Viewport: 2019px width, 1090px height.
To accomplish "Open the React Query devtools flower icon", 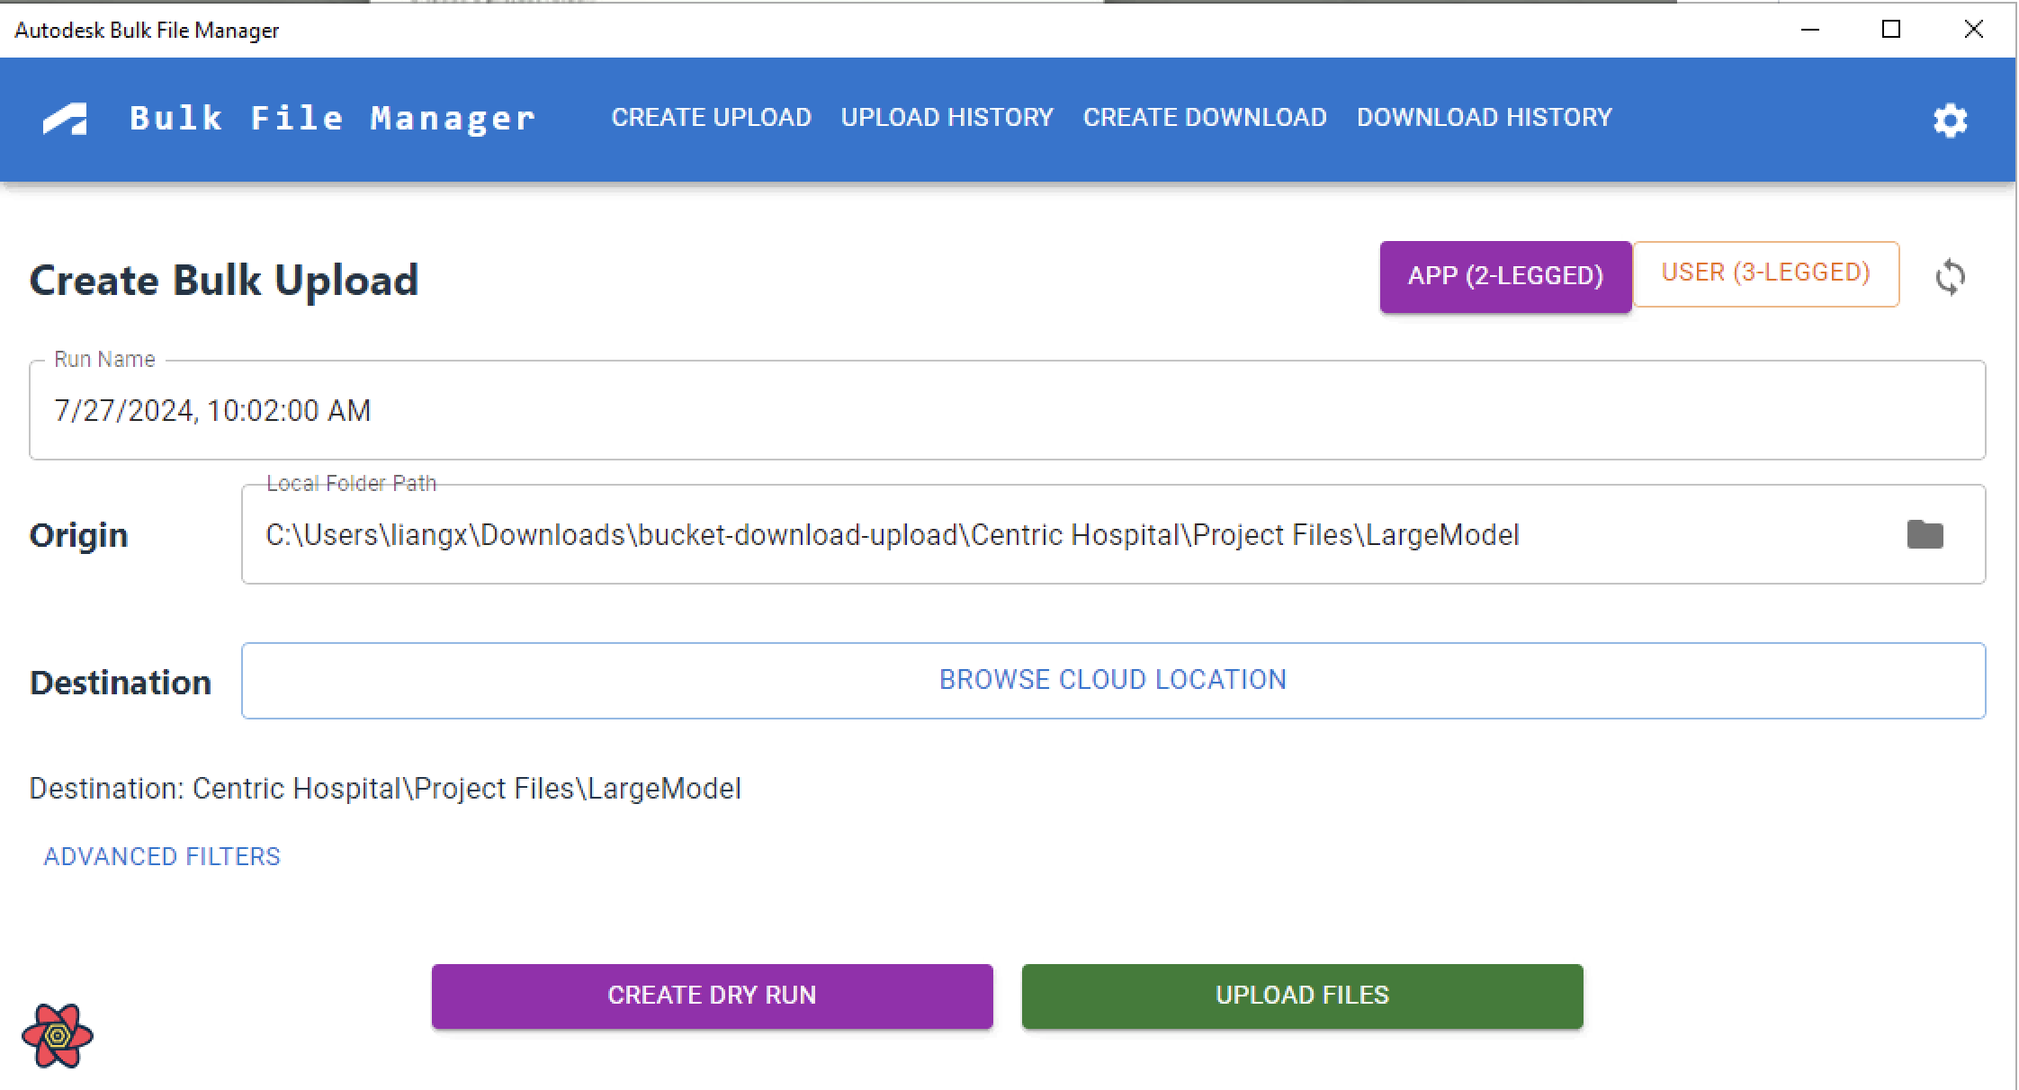I will pos(58,1035).
